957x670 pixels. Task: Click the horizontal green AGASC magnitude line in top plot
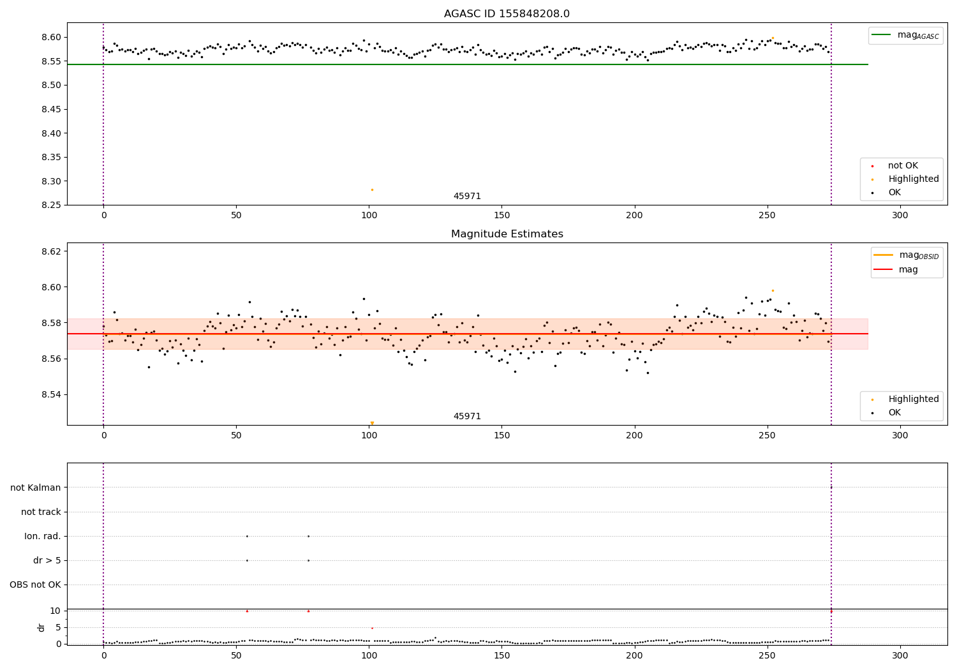pos(468,64)
